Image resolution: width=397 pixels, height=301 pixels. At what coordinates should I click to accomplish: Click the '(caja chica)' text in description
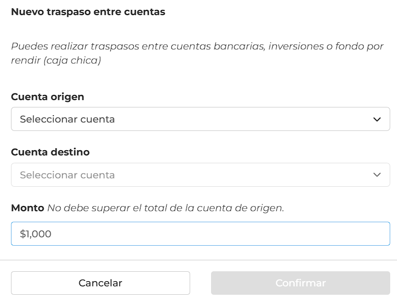[72, 61]
